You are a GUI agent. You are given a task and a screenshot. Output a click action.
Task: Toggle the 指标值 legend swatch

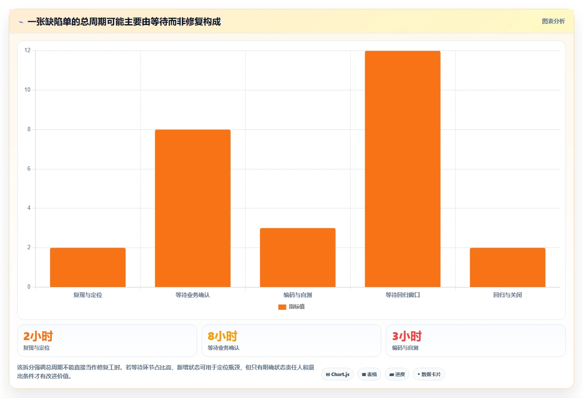(282, 307)
